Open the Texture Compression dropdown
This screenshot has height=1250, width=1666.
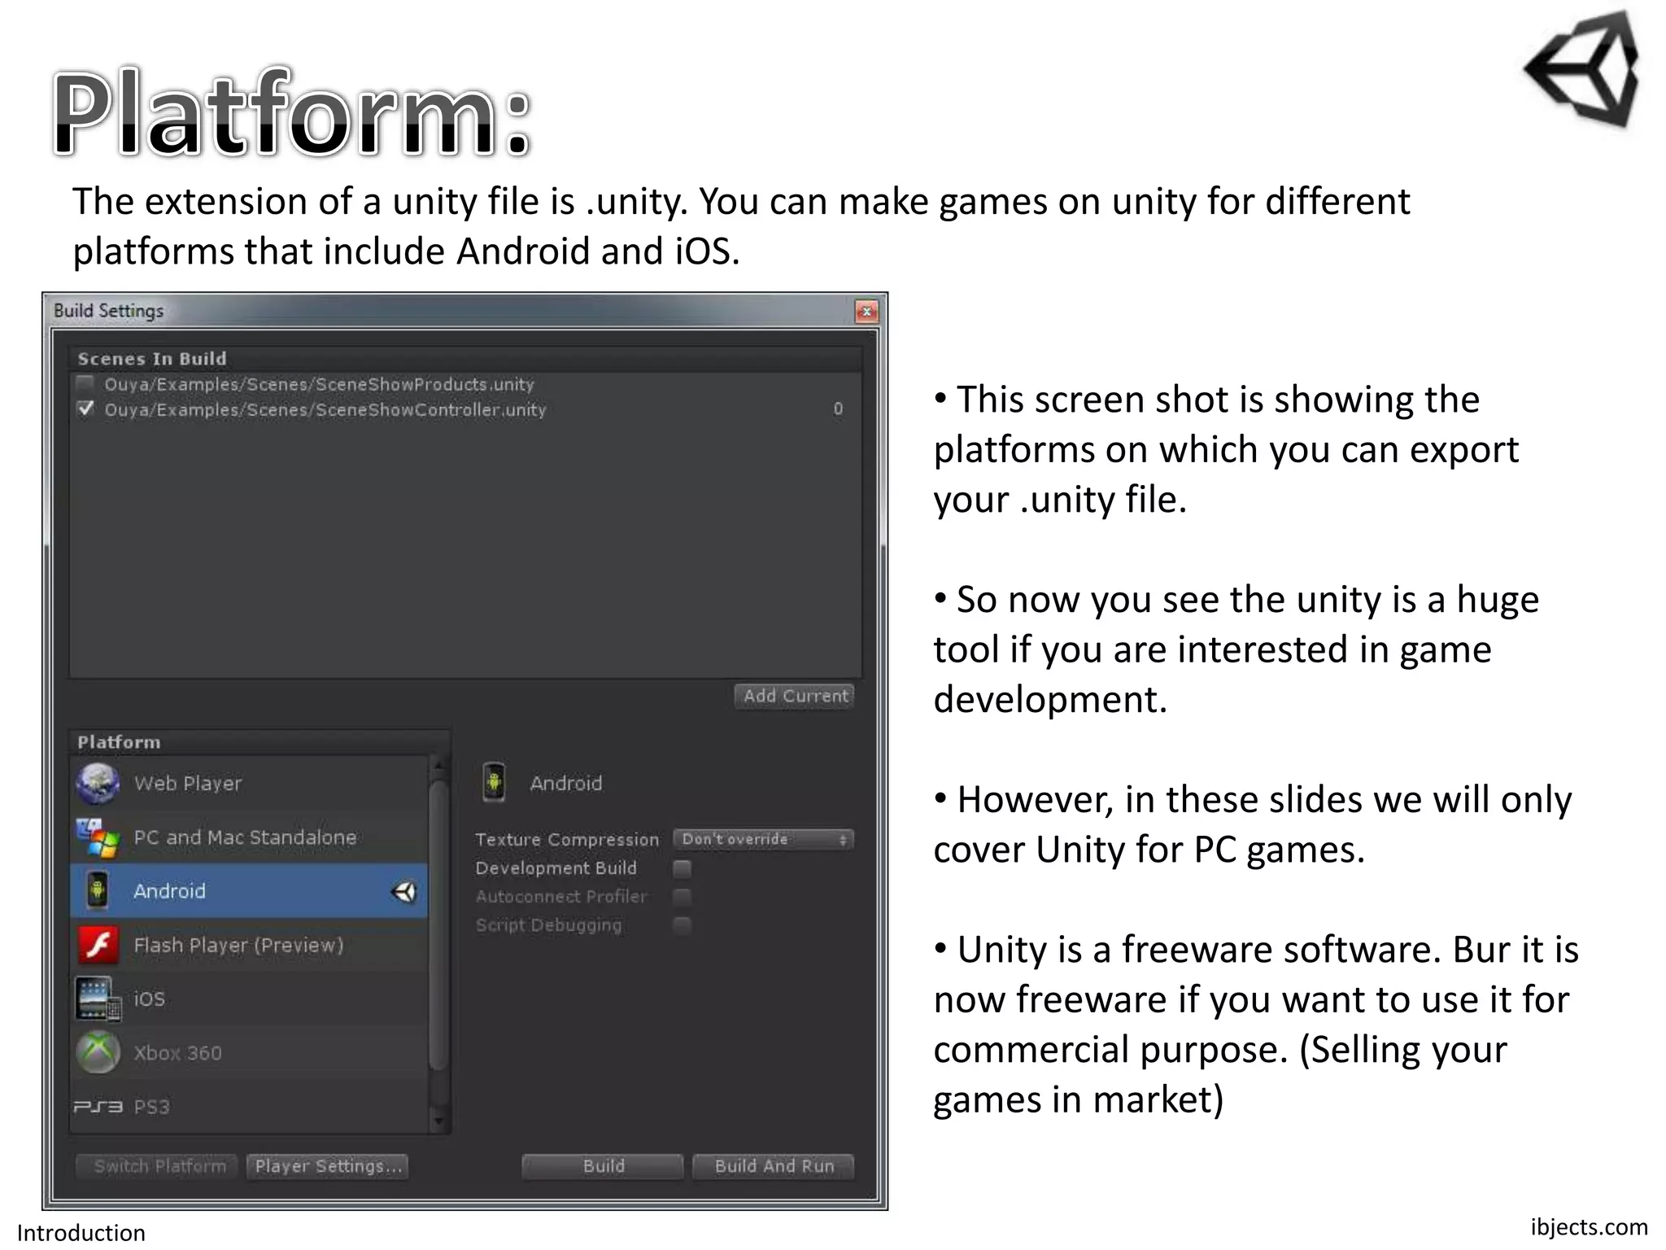point(763,839)
